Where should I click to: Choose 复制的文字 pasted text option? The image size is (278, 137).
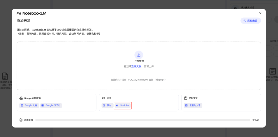(x=193, y=106)
